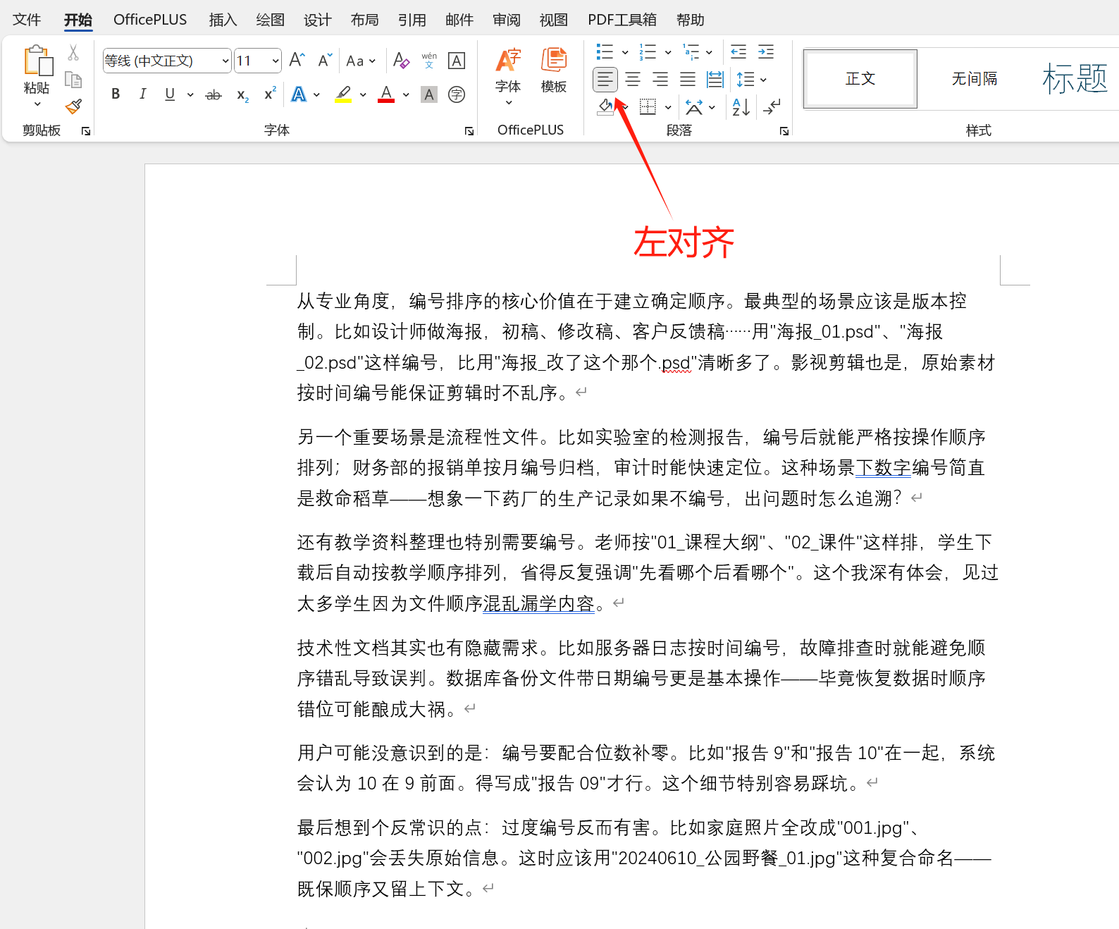
Task: Toggle italic formatting
Action: (x=143, y=94)
